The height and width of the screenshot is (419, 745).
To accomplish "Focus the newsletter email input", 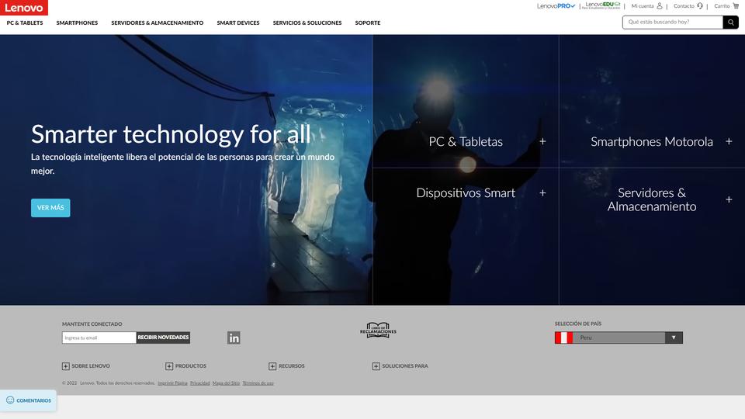I will 99,338.
